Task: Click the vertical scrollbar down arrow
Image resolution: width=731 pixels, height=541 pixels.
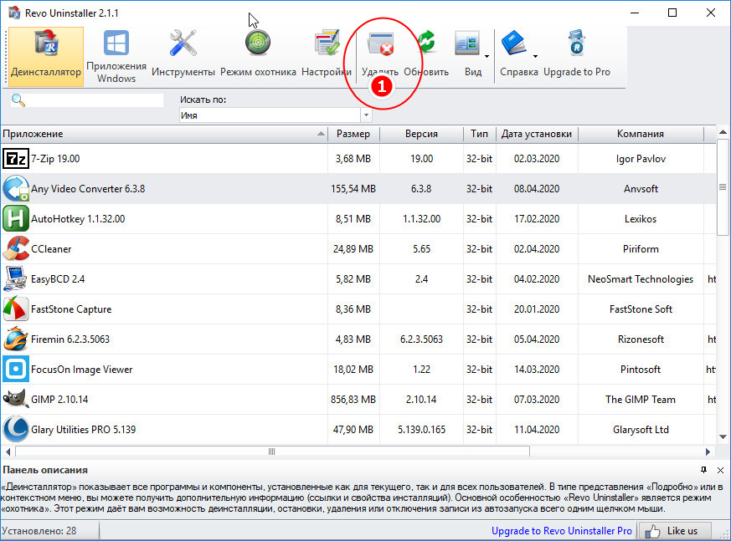Action: 723,436
